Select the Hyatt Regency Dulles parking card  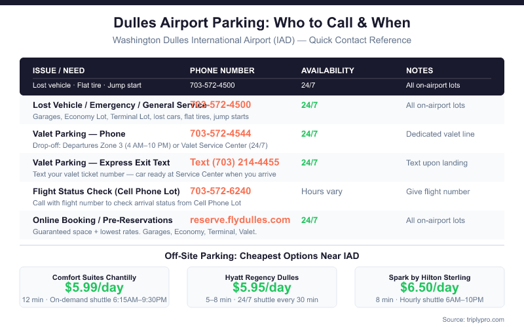coord(262,287)
